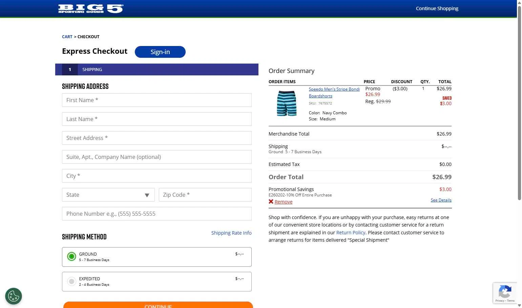Click the 'Color: Navy Combo' text

328,113
